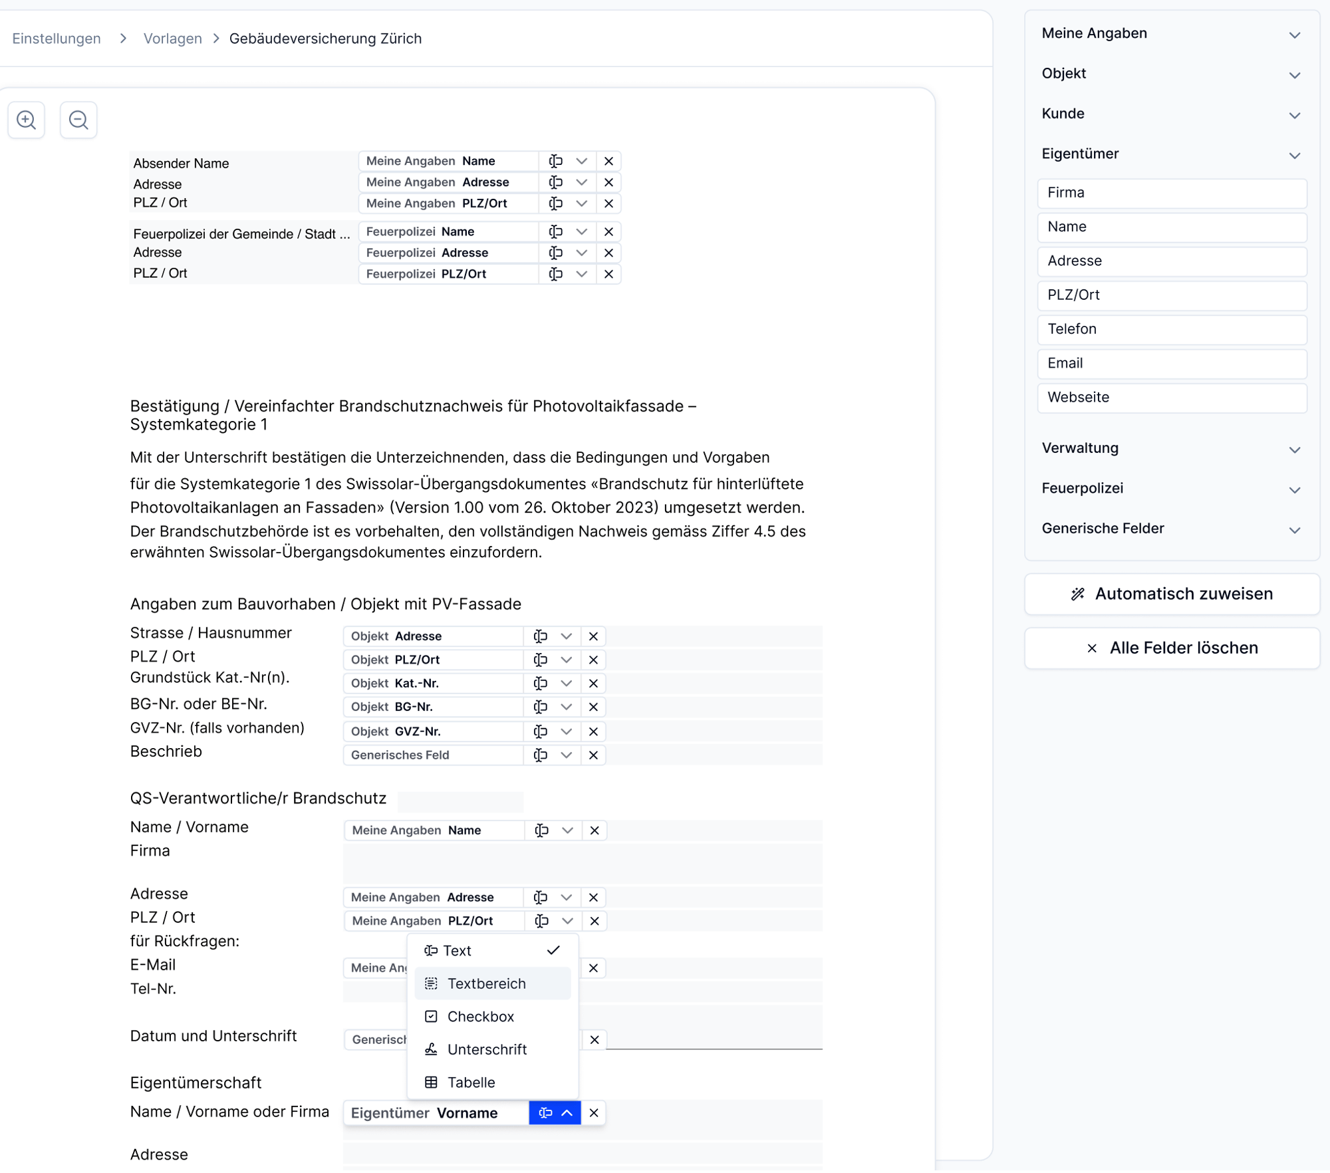Screen dimensions: 1330x1173
Task: Choose Textbereich from the type menu
Action: (493, 984)
